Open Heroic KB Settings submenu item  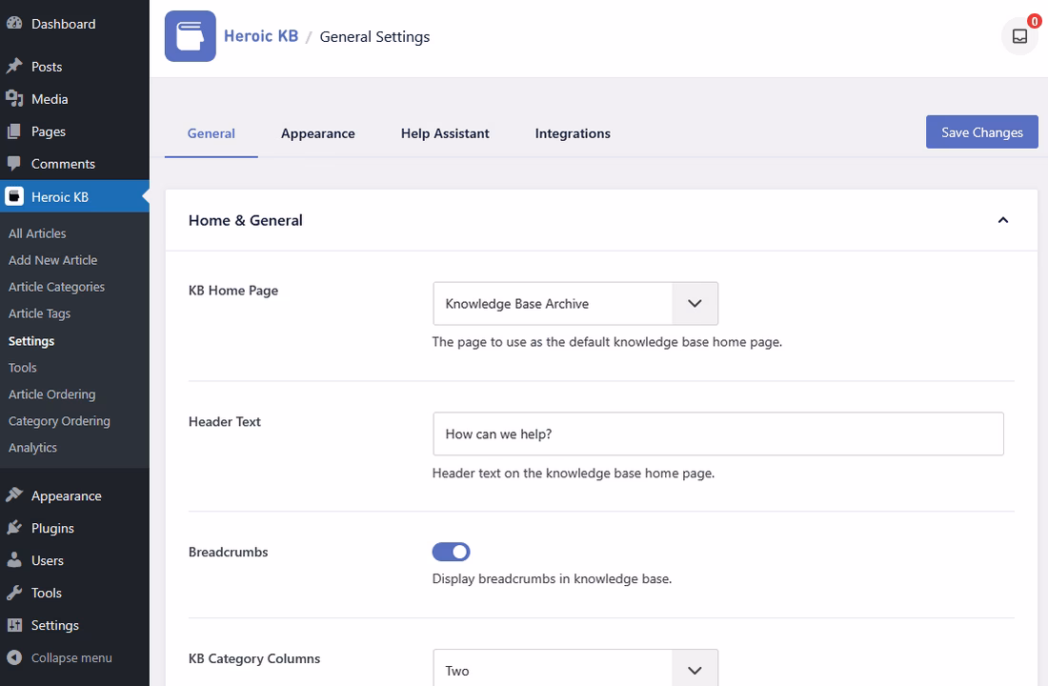click(x=31, y=341)
